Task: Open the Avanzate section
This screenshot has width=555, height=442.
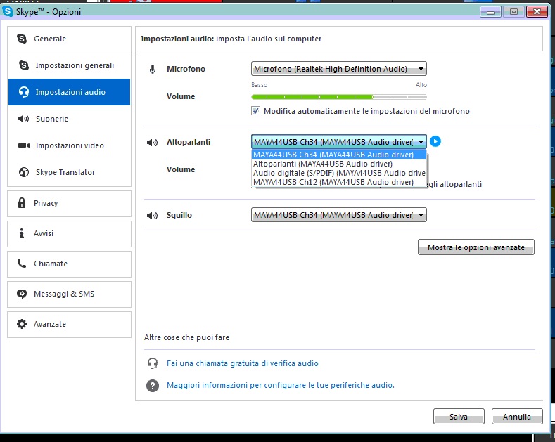Action: pyautogui.click(x=70, y=324)
